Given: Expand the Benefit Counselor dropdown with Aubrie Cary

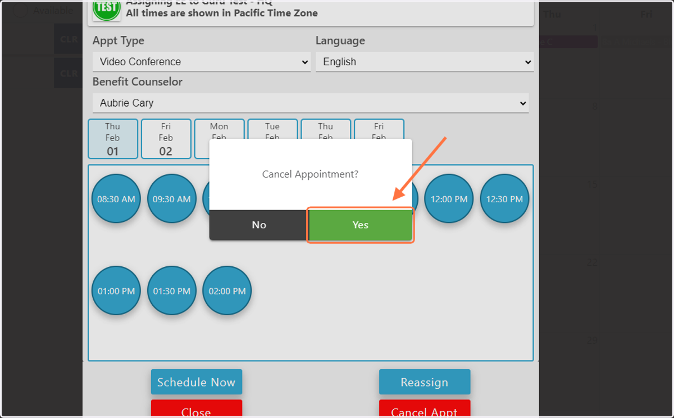Looking at the screenshot, I should coord(311,103).
